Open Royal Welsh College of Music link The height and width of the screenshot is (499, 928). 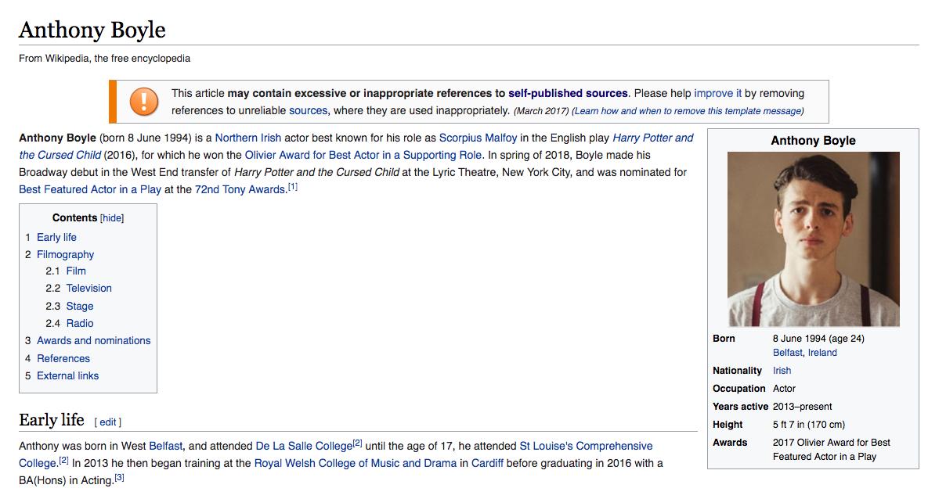[355, 463]
